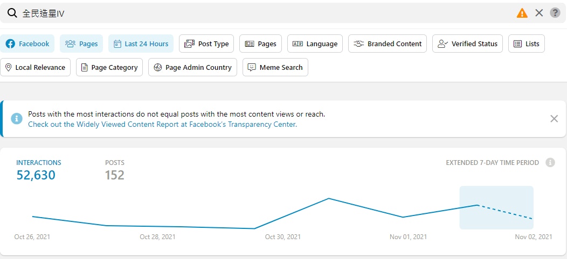Clear the search with the X icon
The image size is (567, 259).
(x=539, y=13)
